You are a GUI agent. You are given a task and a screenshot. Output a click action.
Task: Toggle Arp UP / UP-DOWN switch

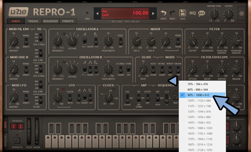[139, 98]
